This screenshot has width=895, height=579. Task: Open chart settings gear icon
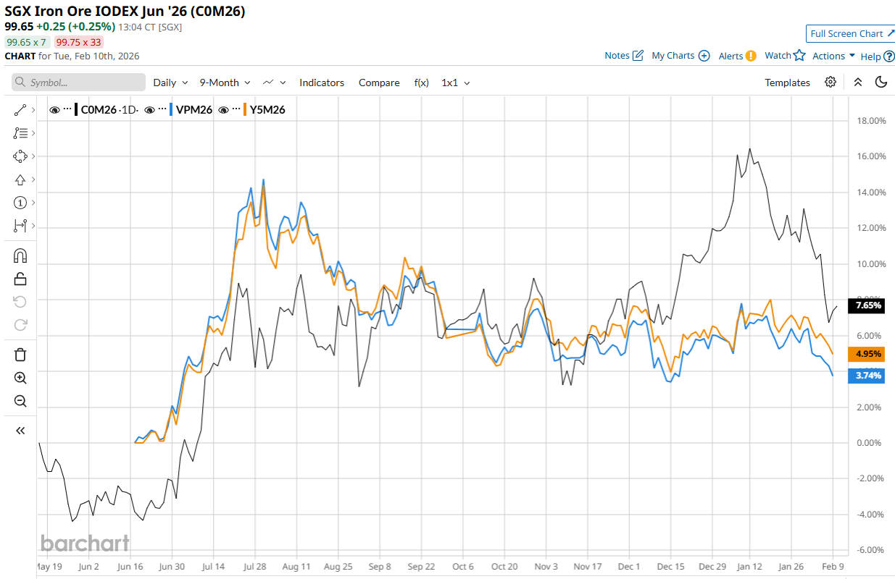[x=831, y=83]
